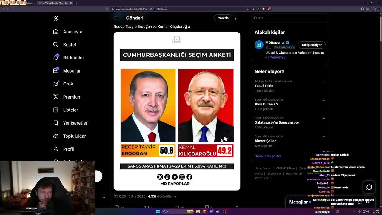Open Topluluklar communities page

(56, 136)
